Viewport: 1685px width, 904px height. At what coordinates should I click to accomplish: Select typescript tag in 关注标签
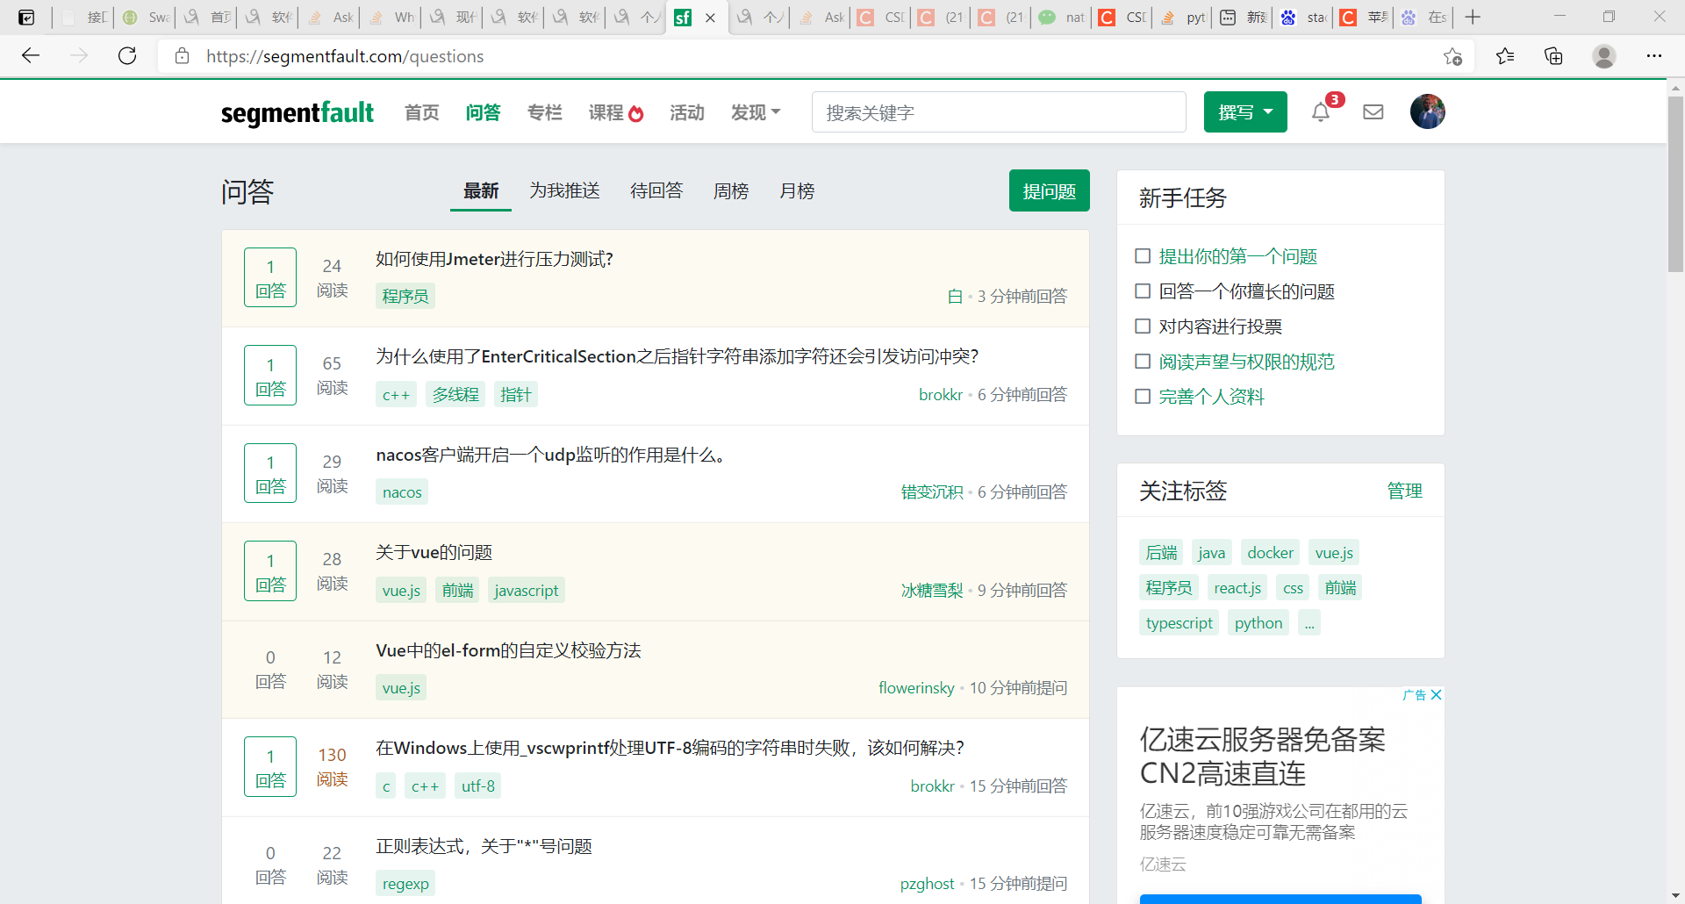pyautogui.click(x=1179, y=623)
